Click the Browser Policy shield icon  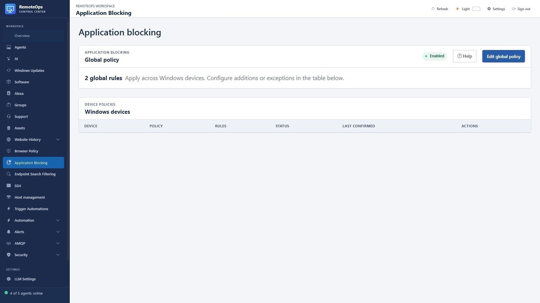[x=9, y=151]
